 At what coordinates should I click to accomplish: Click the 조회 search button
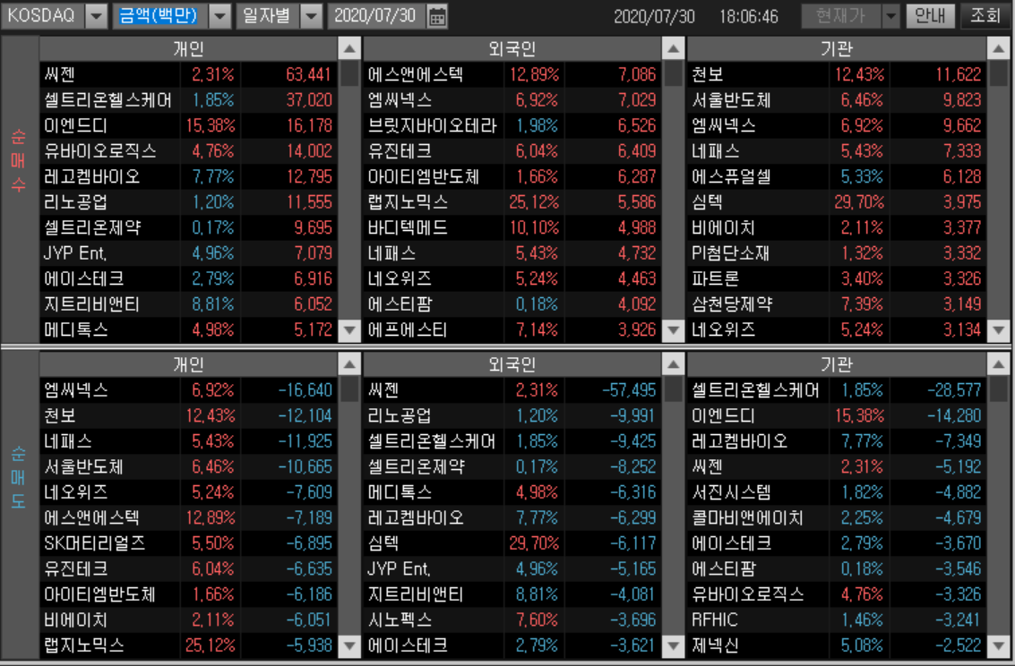point(985,15)
